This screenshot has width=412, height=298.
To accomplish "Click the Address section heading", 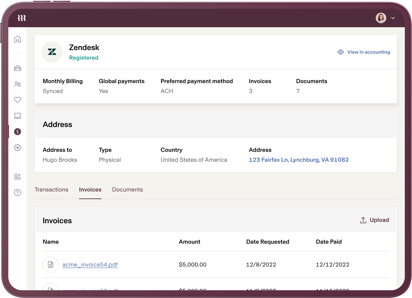I will pyautogui.click(x=57, y=125).
